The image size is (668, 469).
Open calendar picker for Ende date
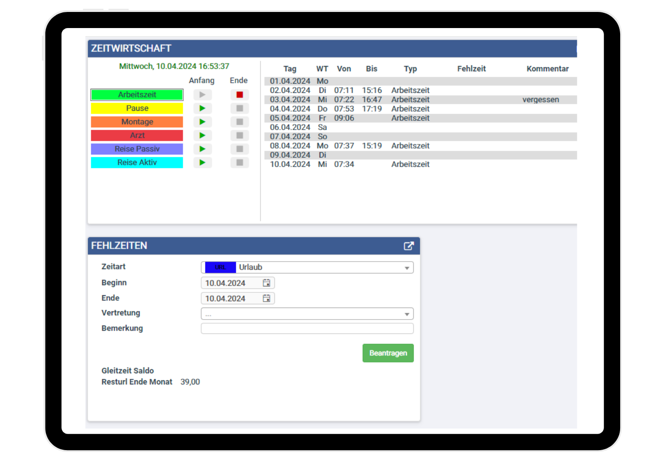click(267, 298)
